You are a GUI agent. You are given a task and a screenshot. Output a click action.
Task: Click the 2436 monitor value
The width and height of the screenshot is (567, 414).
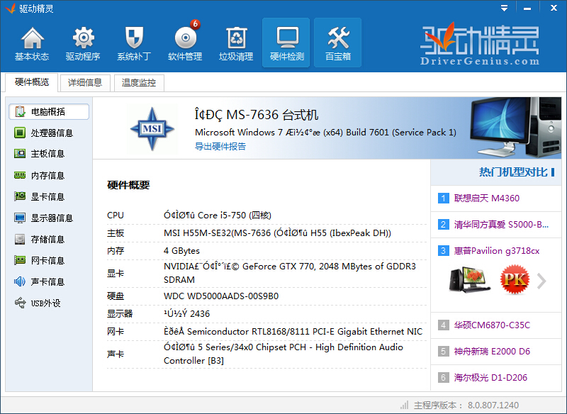[186, 313]
